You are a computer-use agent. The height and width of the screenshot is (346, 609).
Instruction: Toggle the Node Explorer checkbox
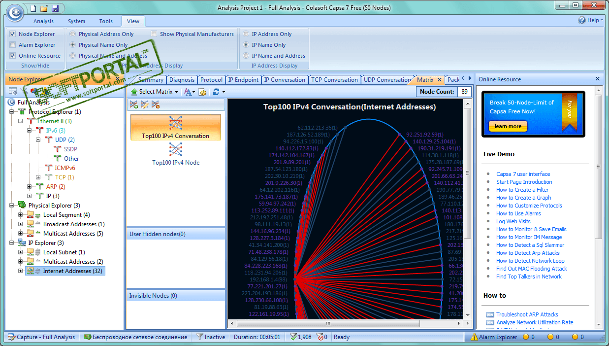pyautogui.click(x=12, y=34)
